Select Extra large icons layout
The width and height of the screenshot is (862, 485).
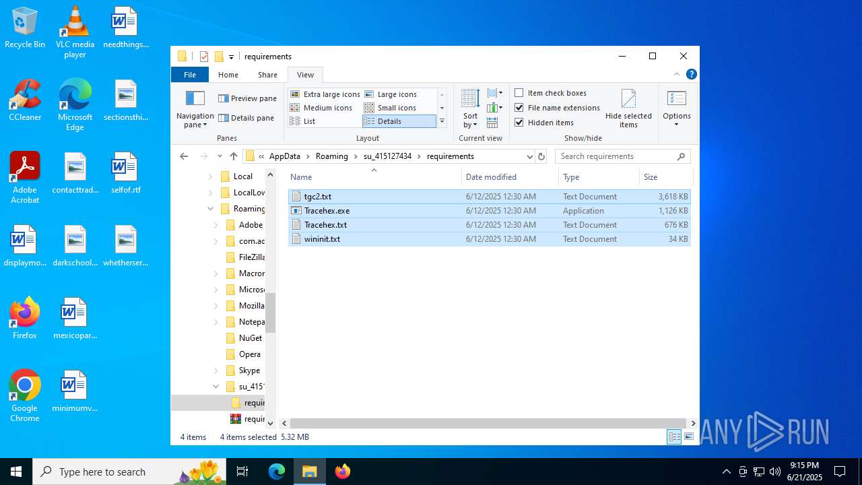point(325,94)
